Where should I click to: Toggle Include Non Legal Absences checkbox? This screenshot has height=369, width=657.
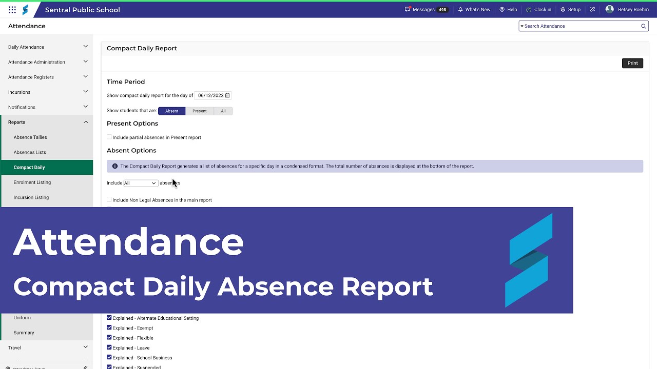point(109,200)
